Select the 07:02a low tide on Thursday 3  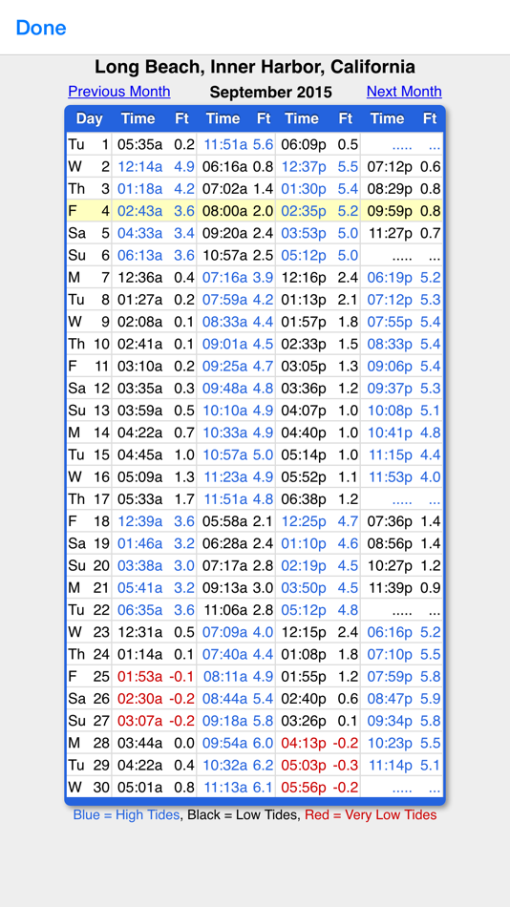click(x=225, y=189)
